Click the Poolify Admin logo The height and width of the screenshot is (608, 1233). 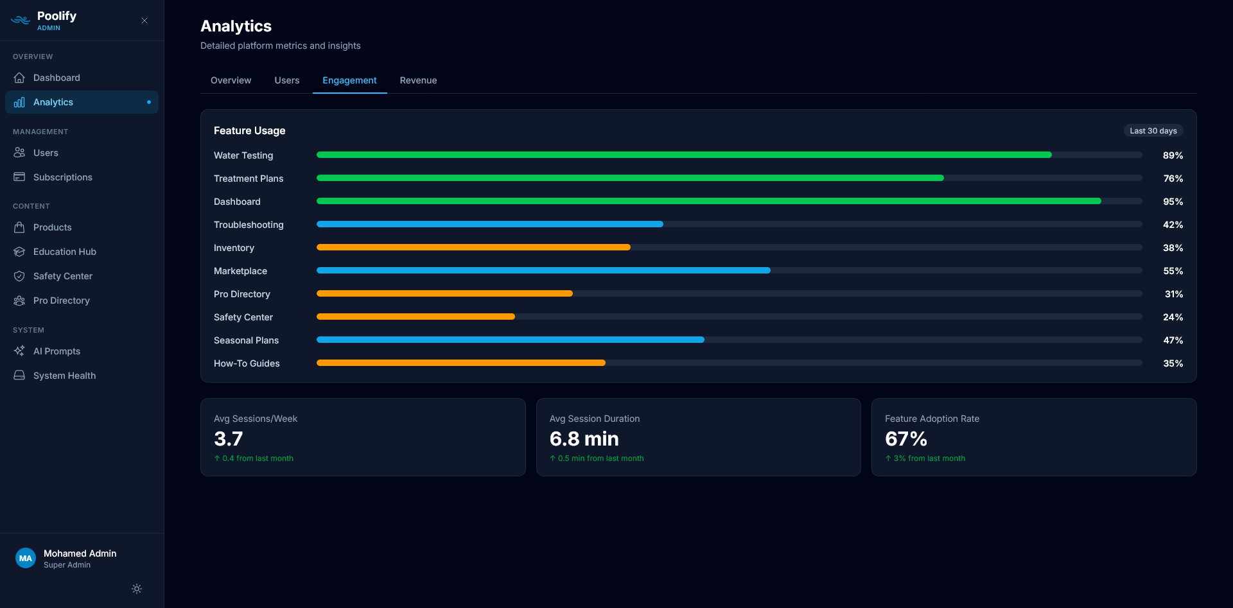[45, 19]
